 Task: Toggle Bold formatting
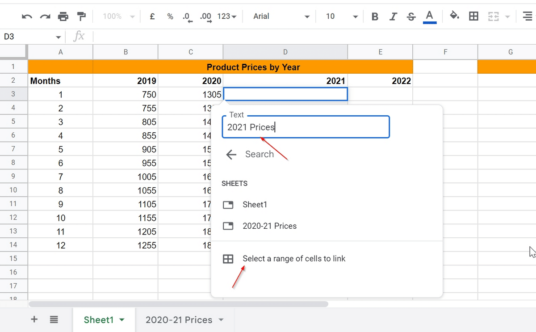pyautogui.click(x=375, y=17)
